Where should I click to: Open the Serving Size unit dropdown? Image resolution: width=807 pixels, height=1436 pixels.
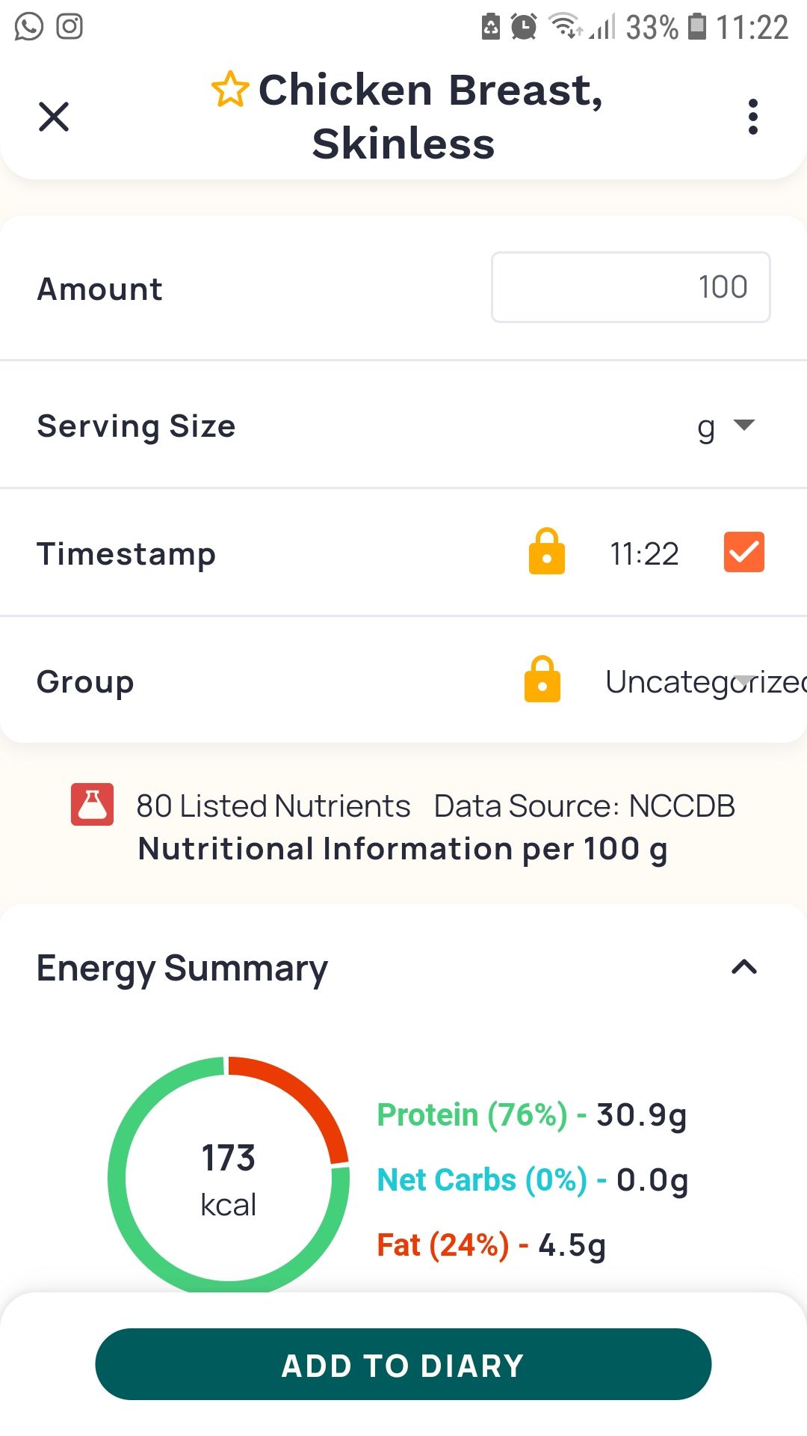(x=725, y=426)
